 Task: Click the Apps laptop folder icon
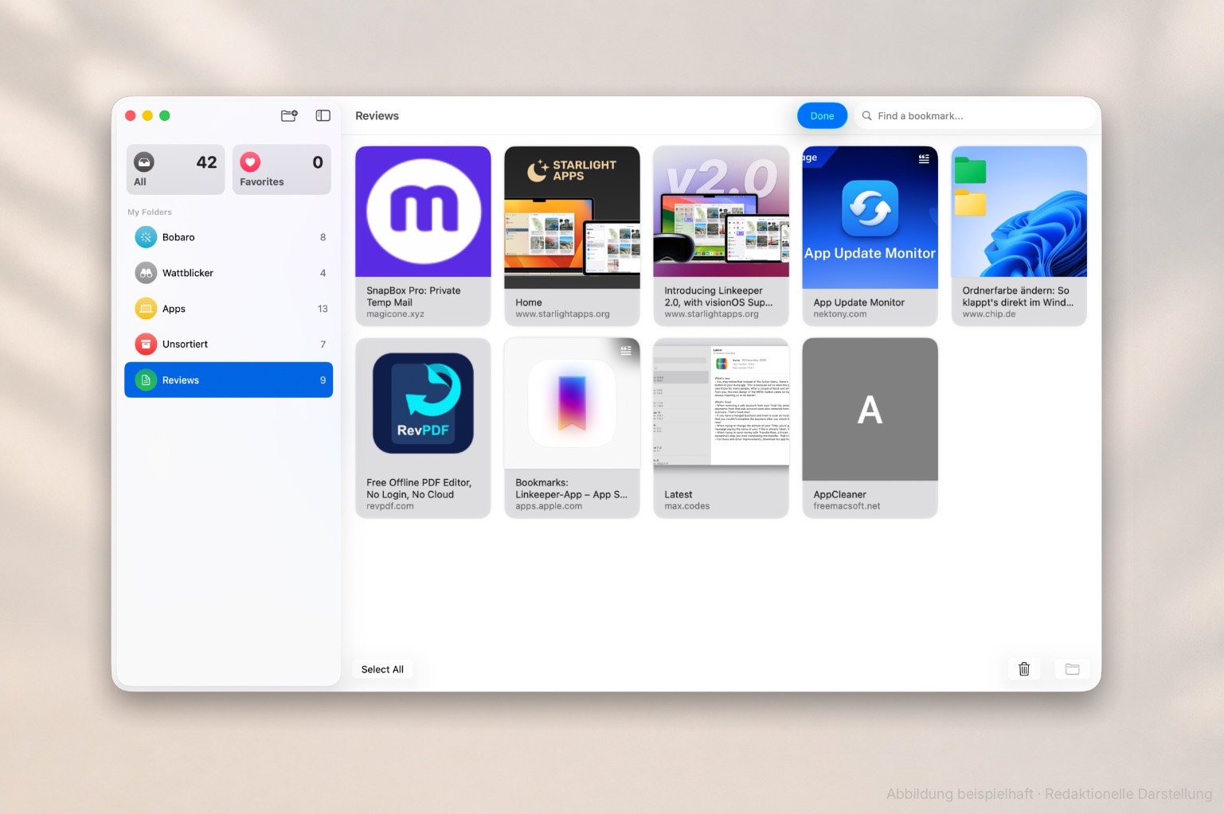tap(146, 309)
